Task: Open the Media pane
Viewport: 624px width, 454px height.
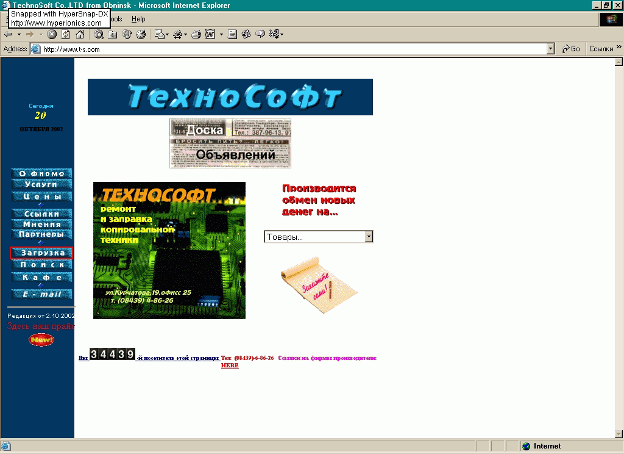Action: click(x=127, y=34)
